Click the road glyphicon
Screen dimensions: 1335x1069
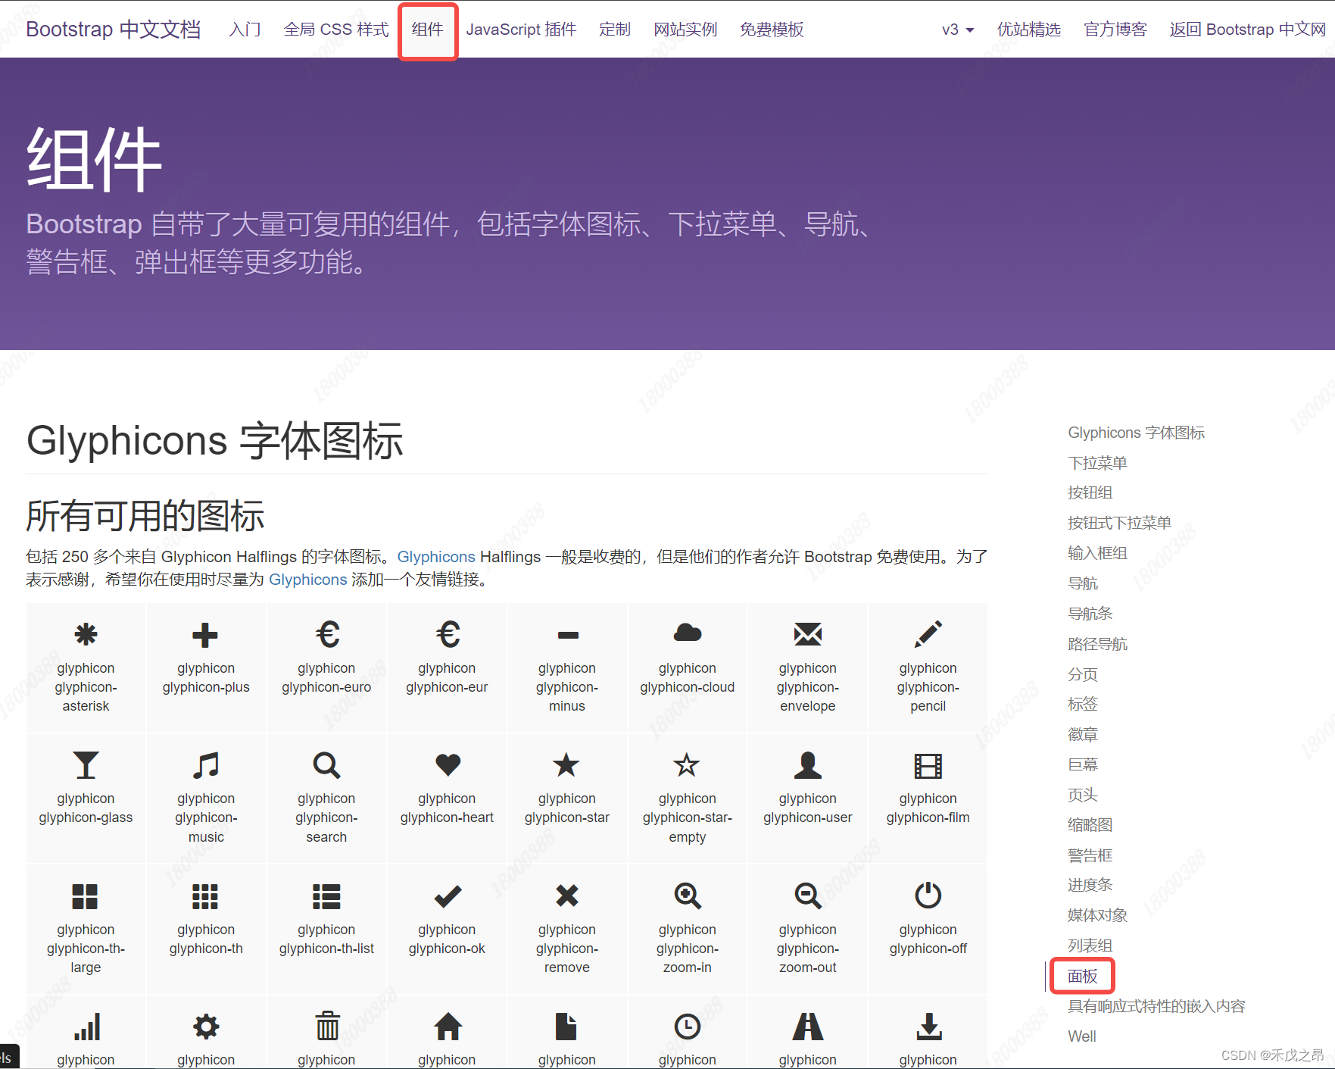808,1027
